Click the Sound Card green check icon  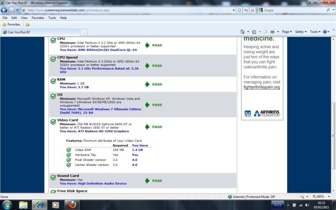53,177
